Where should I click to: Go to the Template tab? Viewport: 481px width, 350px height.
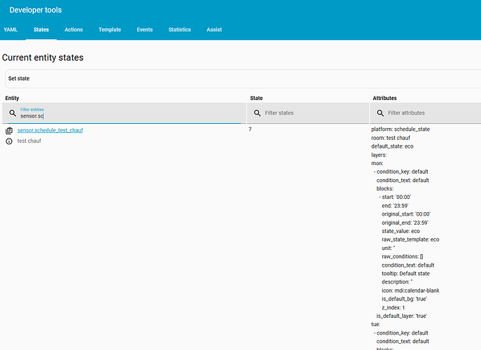pos(109,30)
